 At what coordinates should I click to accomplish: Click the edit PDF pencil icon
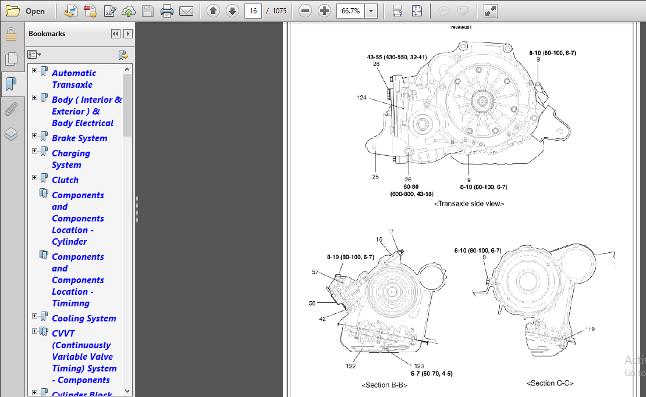click(x=109, y=11)
